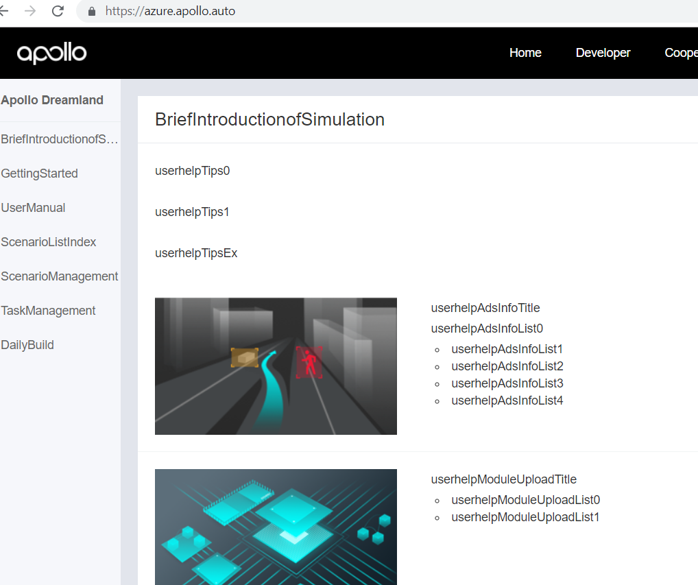Select TaskManagement in sidebar

[x=48, y=311]
